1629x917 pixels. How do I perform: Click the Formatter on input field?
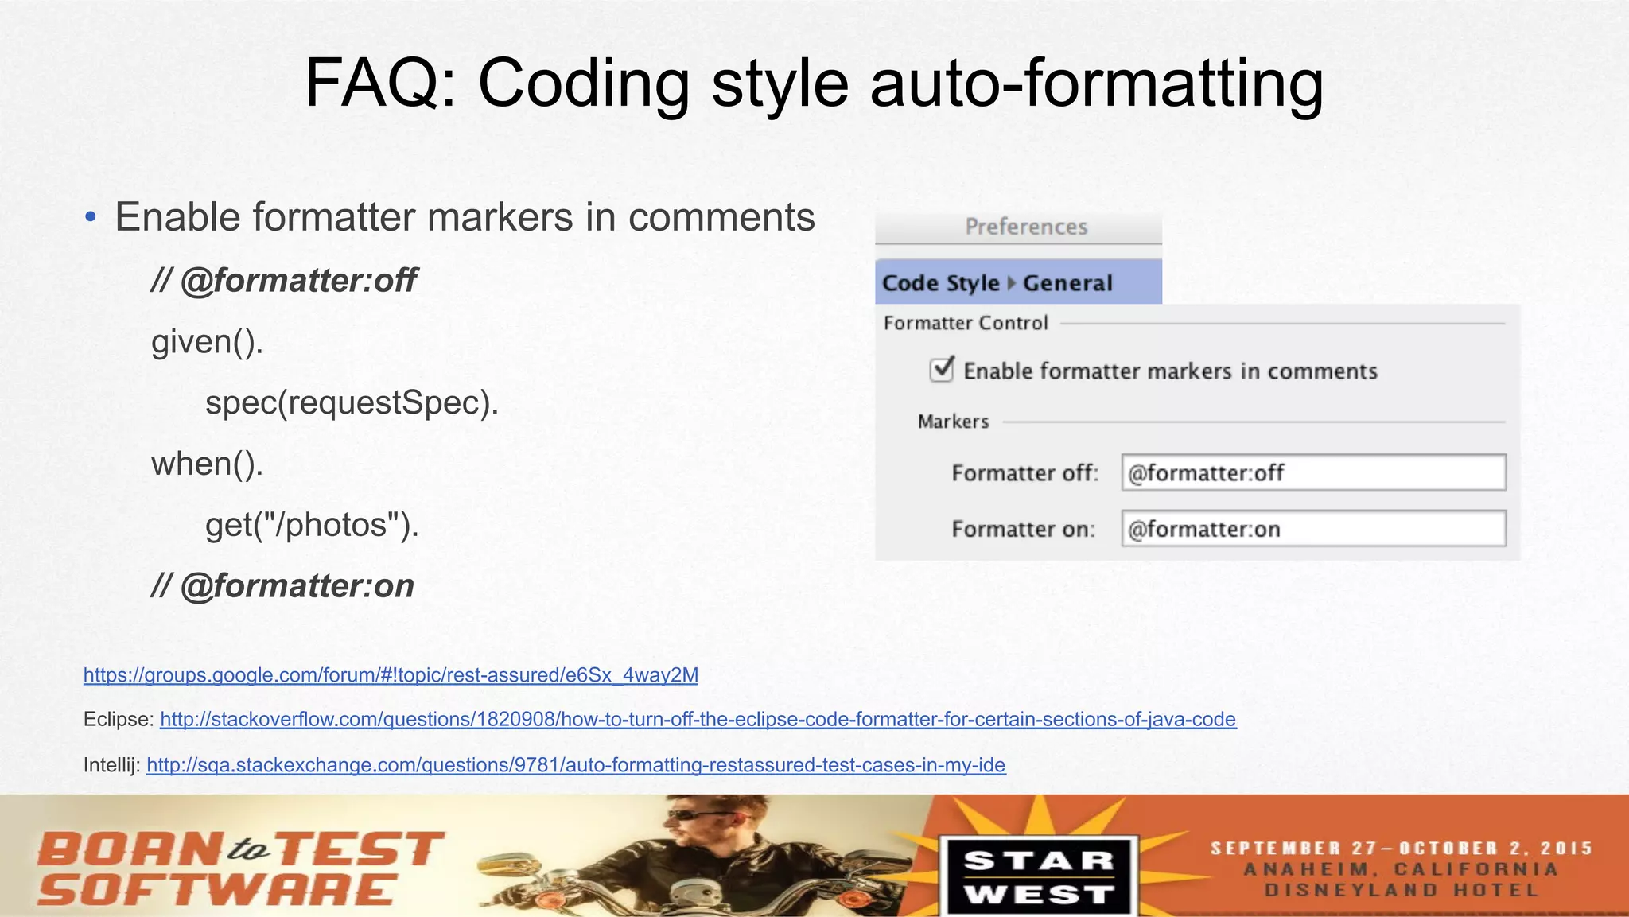1312,529
